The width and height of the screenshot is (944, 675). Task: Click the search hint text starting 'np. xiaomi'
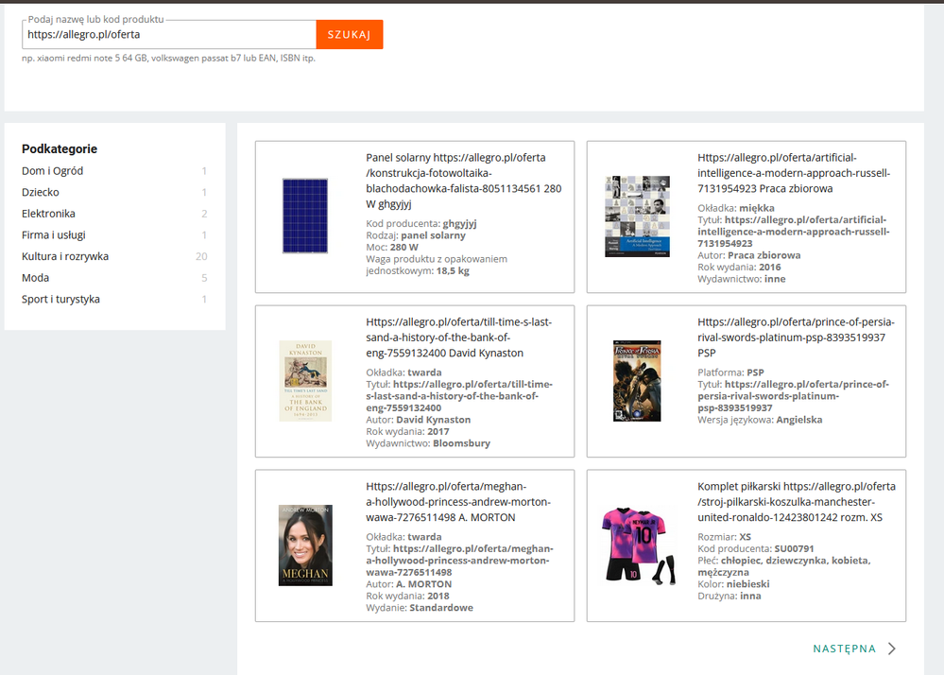coord(168,58)
